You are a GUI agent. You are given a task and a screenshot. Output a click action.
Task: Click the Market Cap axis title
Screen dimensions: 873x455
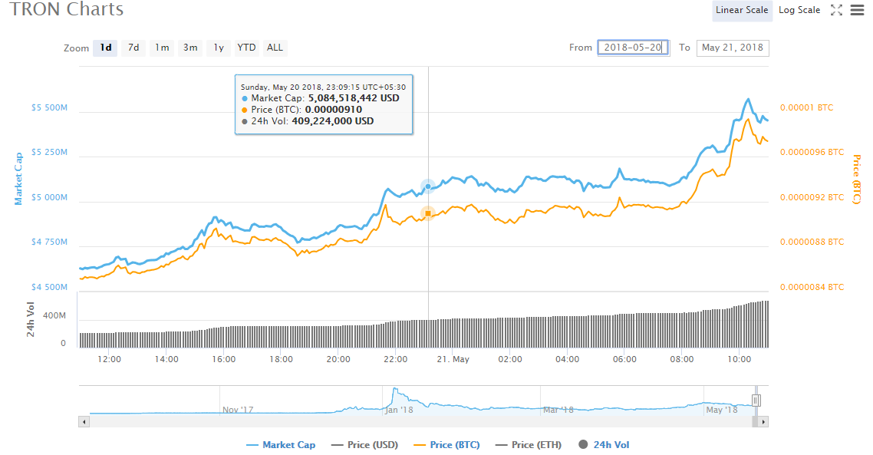click(x=18, y=179)
